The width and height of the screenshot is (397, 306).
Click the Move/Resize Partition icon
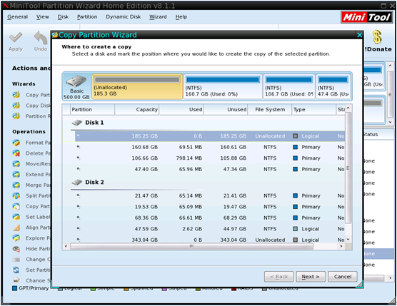[16, 164]
